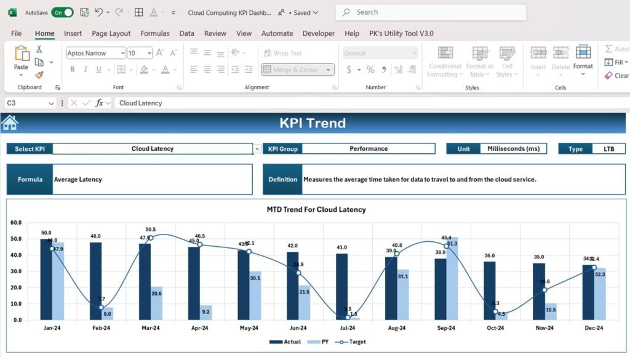
Task: Click the Percent Style icon
Action: point(370,70)
